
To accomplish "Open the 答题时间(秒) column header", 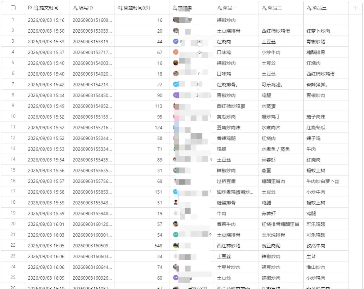I will coord(142,8).
